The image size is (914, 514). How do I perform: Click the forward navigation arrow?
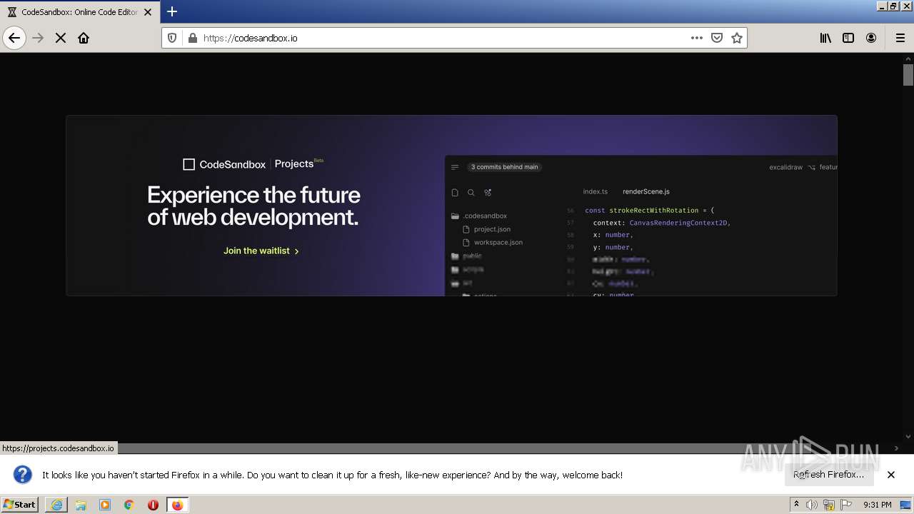coord(38,38)
